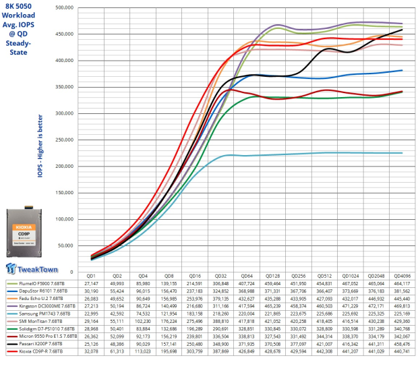Select the QD4 column header

[x=143, y=276]
